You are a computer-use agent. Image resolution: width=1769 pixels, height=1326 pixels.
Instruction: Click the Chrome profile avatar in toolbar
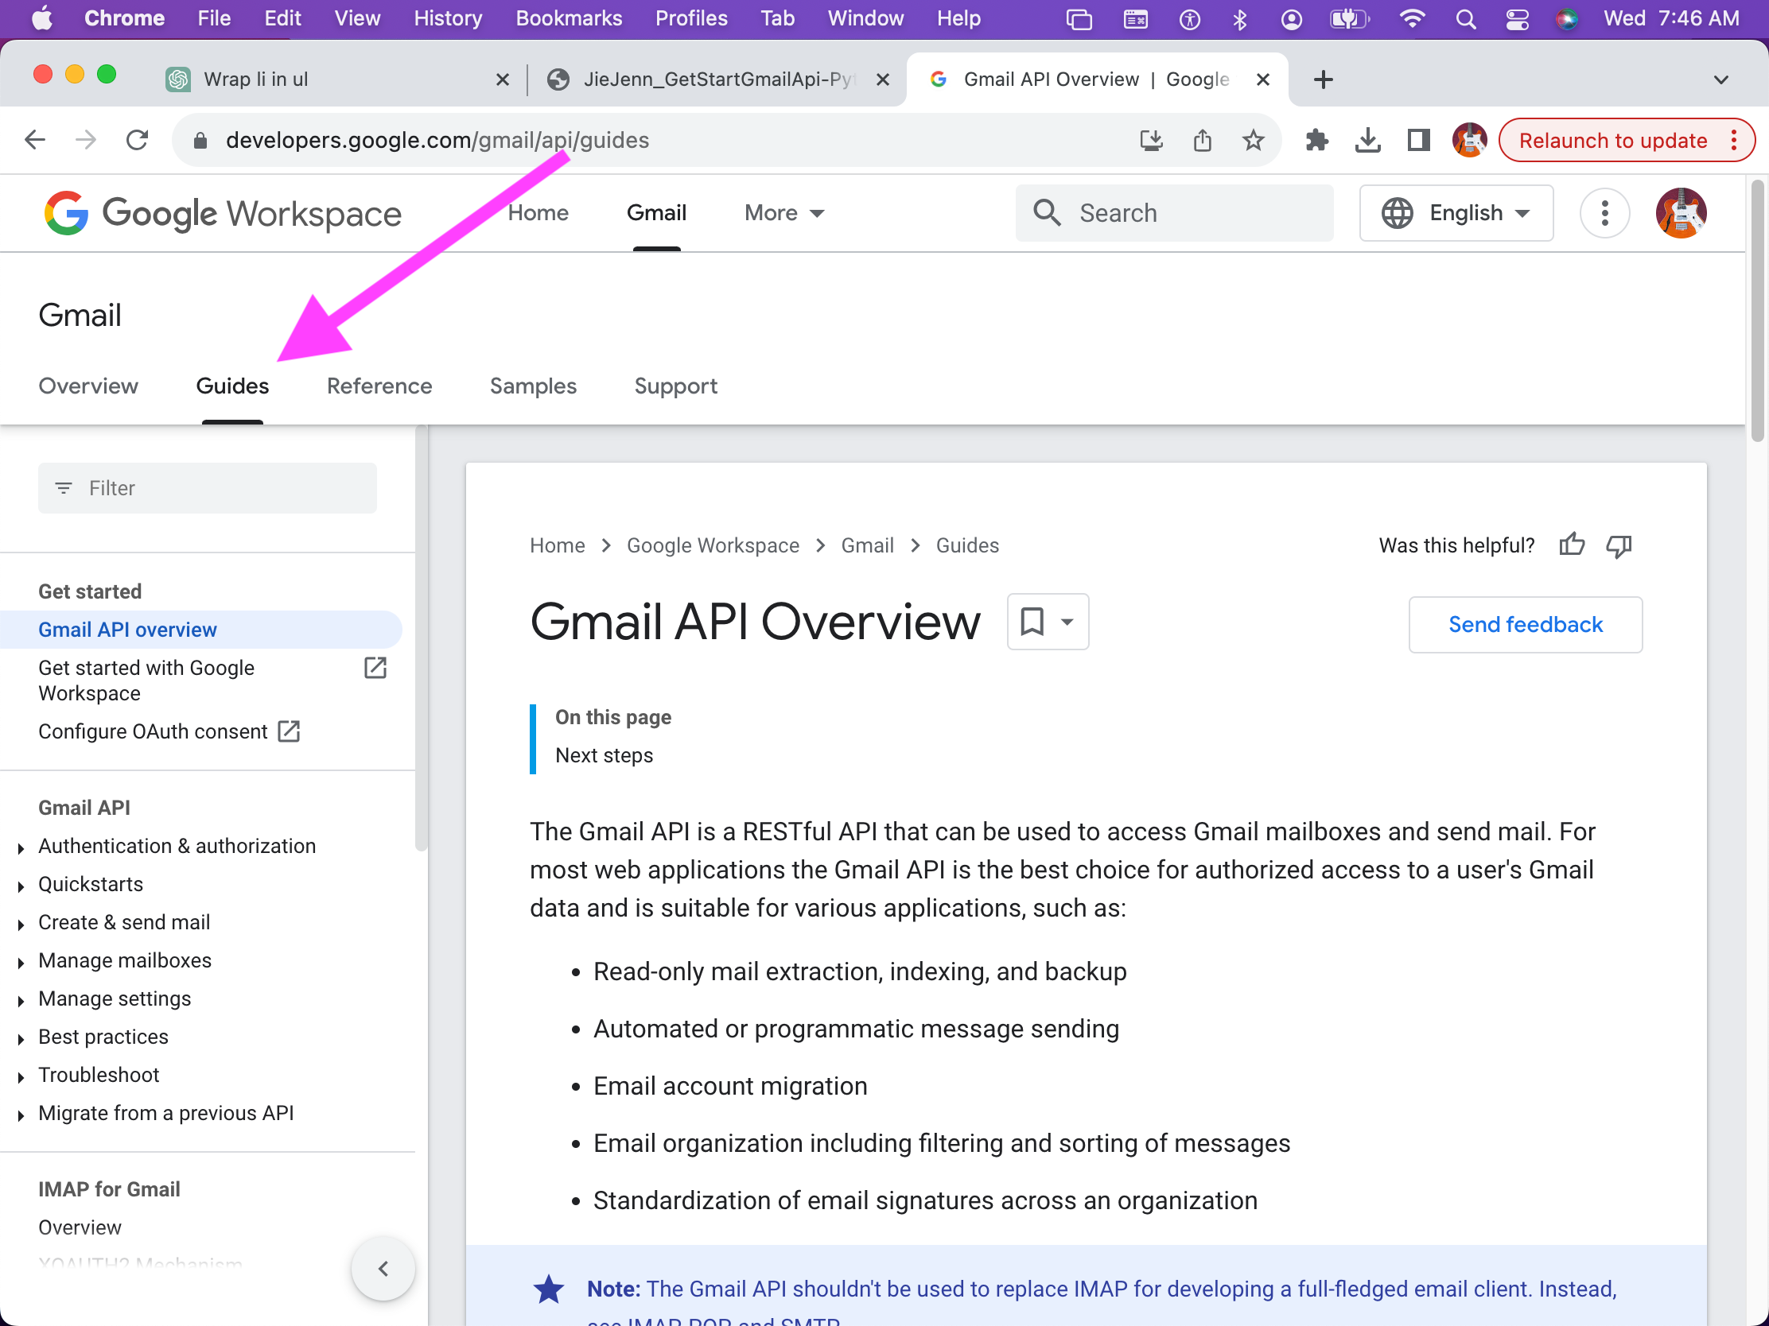point(1470,141)
